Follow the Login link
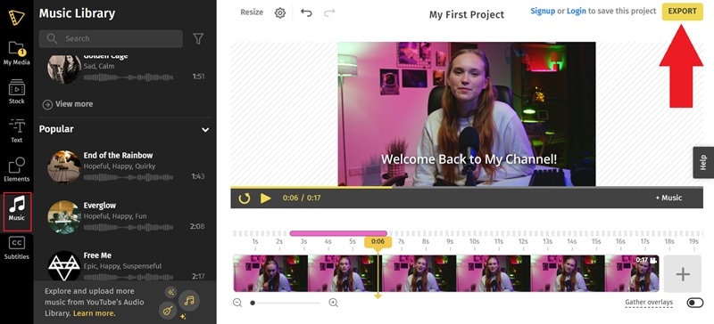 click(x=576, y=11)
